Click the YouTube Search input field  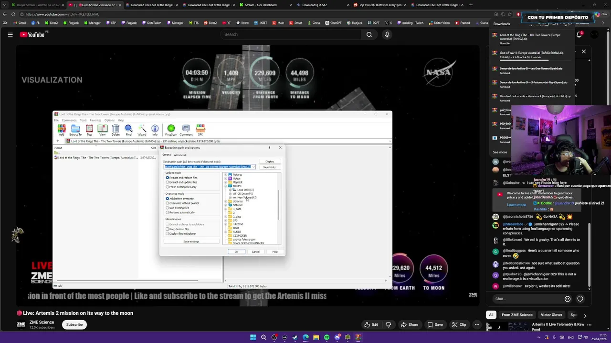click(290, 34)
